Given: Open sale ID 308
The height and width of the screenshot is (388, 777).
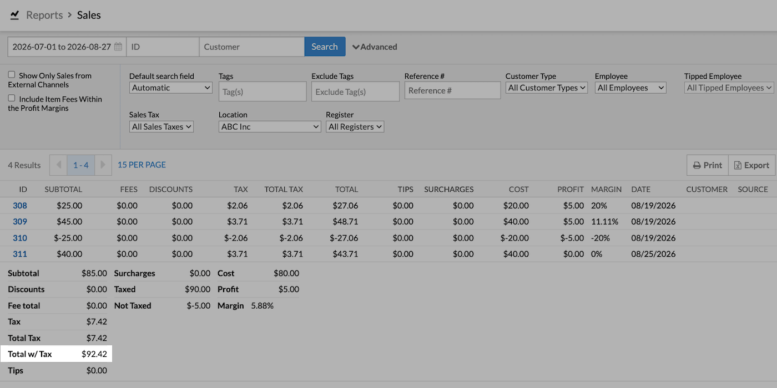Looking at the screenshot, I should click(20, 206).
